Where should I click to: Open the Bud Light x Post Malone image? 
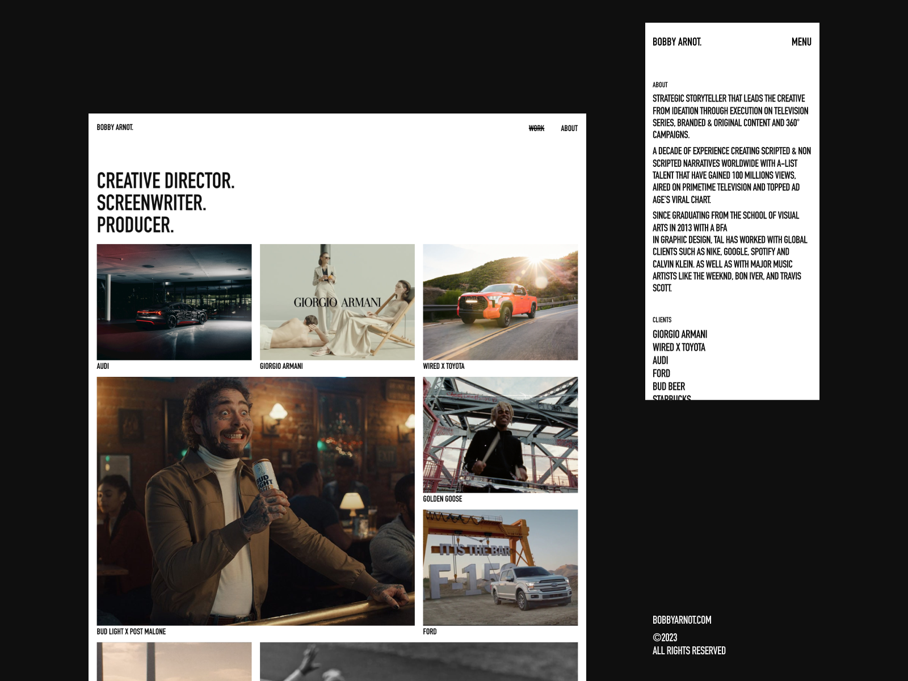(255, 501)
